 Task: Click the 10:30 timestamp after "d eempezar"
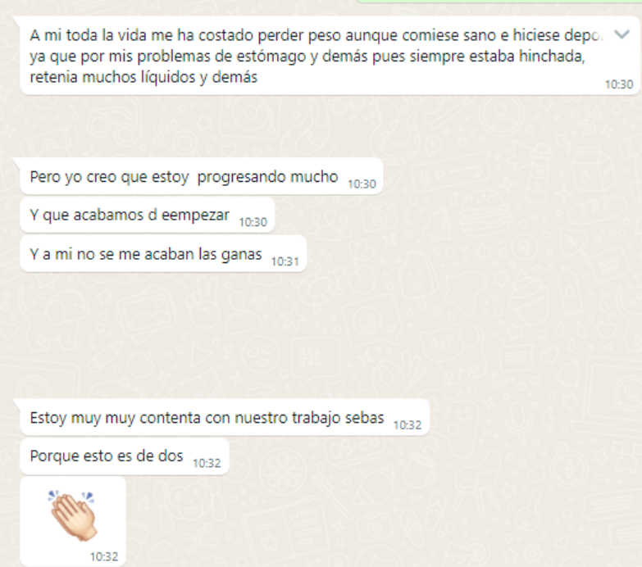[253, 222]
